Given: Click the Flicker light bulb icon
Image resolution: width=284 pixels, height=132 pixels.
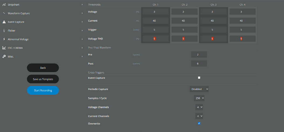Looking at the screenshot, I should [x=4, y=31].
